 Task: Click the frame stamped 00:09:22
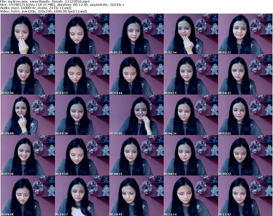pos(245,155)
